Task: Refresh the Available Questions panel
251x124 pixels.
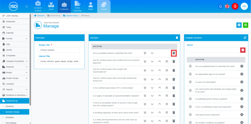Action: click(245, 38)
